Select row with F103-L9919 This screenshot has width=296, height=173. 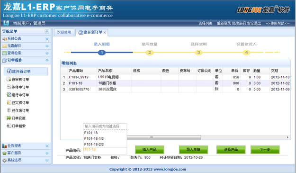coord(175,77)
